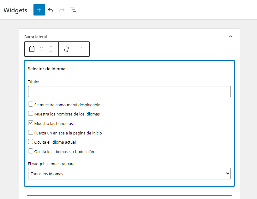This screenshot has height=199, width=257.
Task: Click the blue add block plus button
Action: (39, 10)
